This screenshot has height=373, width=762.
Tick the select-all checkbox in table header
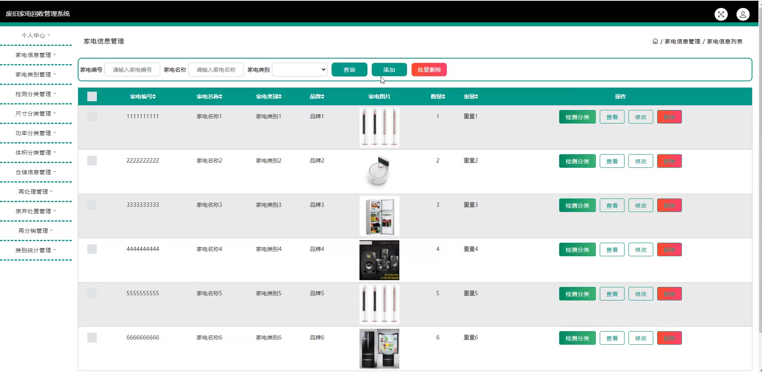point(92,96)
